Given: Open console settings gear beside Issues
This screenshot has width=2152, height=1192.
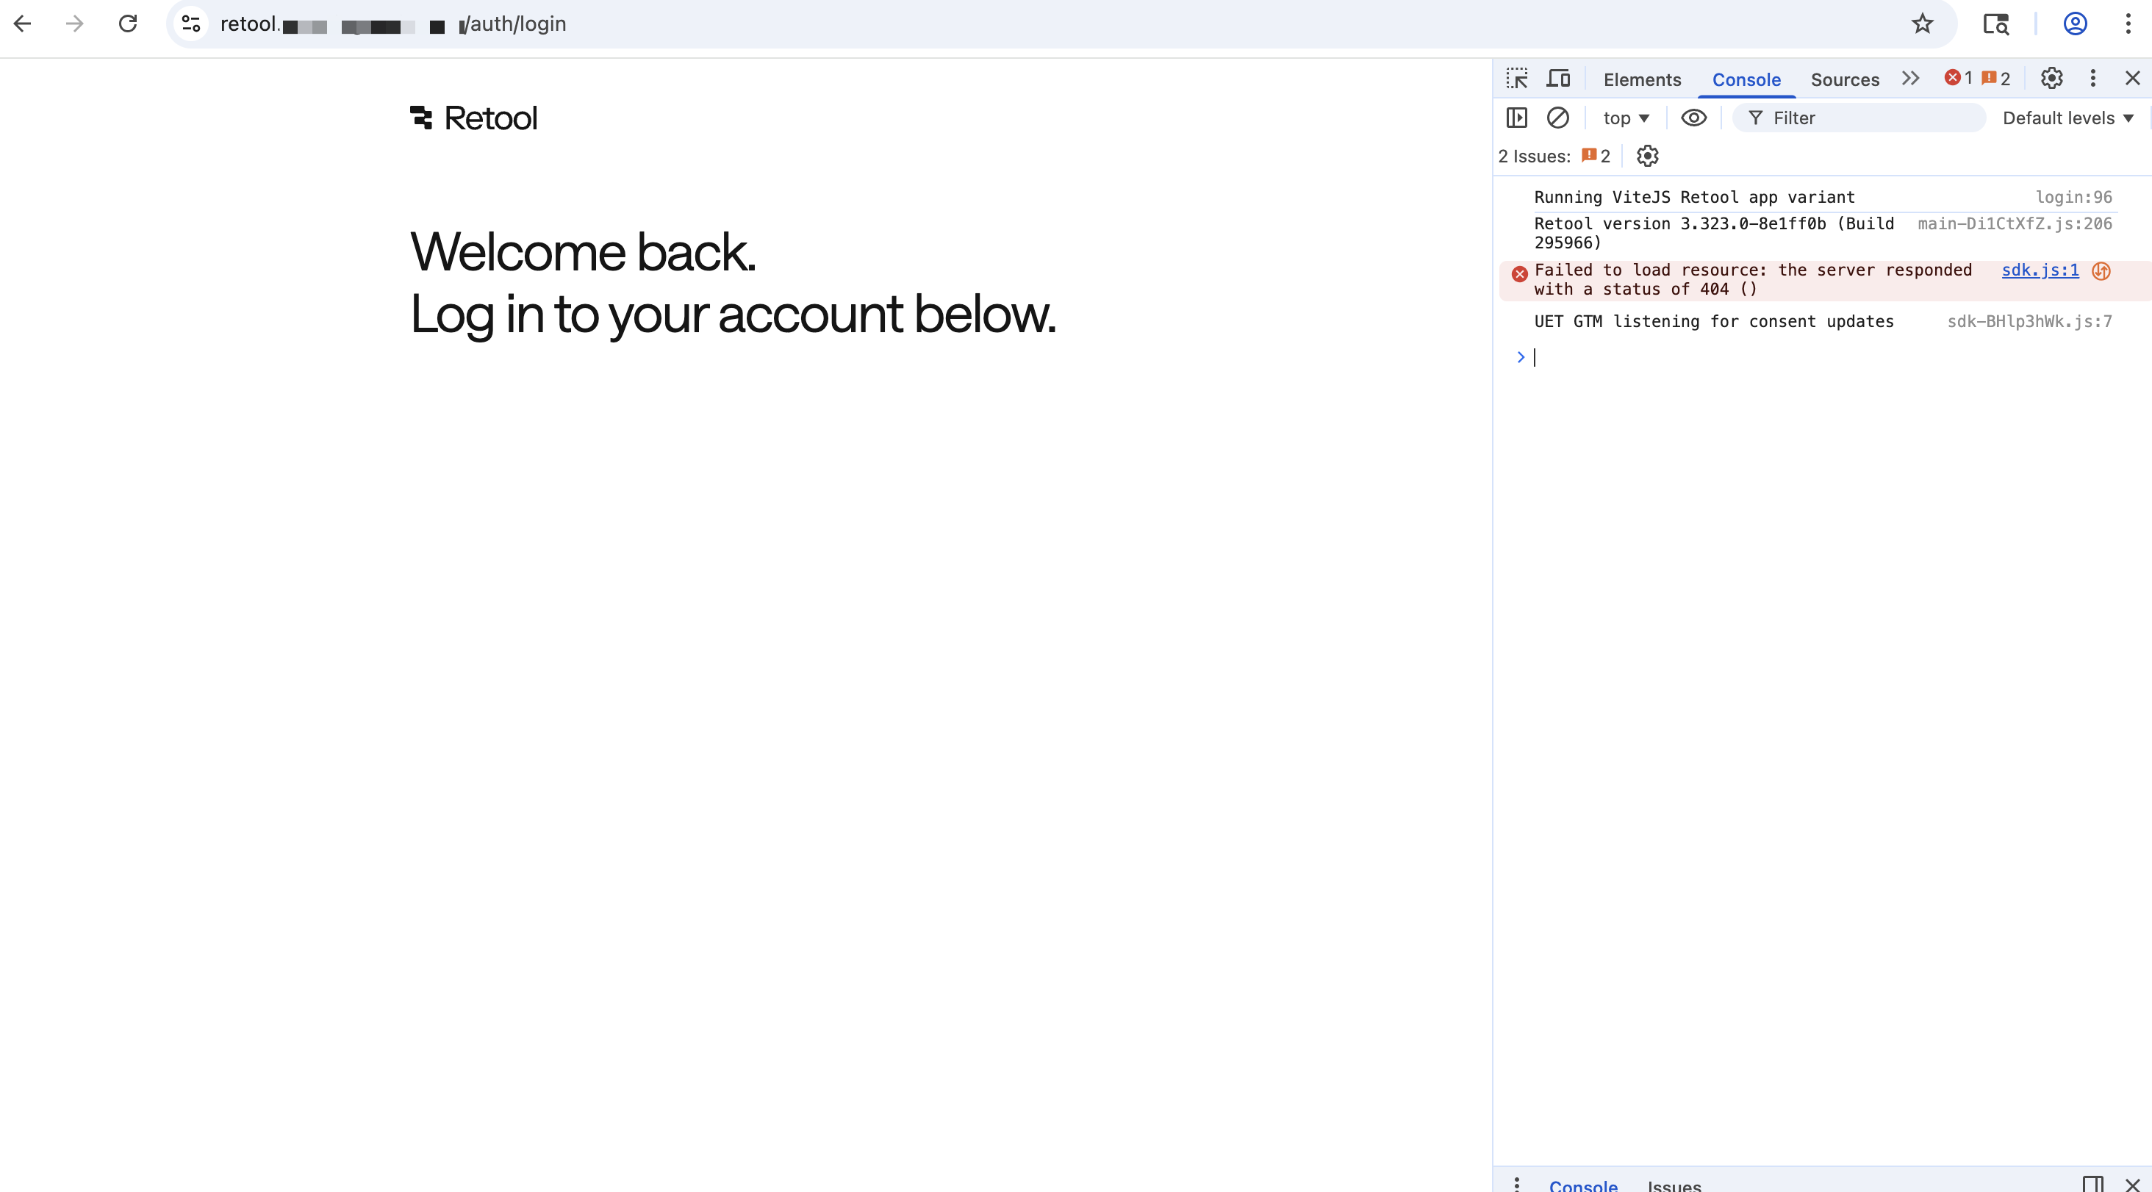Looking at the screenshot, I should (x=1646, y=157).
